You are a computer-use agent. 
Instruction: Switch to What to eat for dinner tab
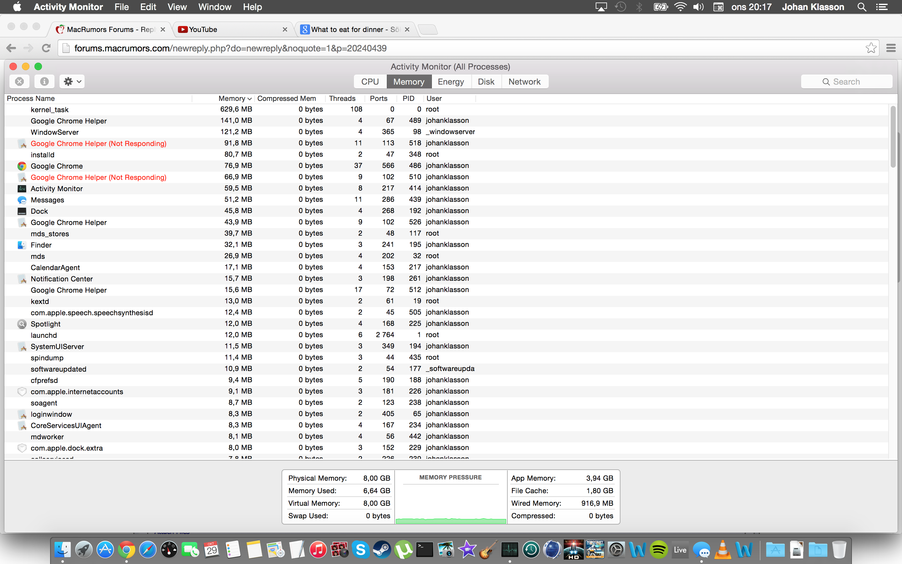355,29
